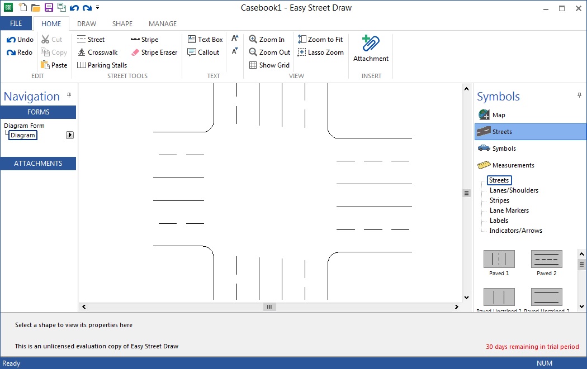Switch to the DRAW ribbon tab
The image size is (587, 369).
click(x=86, y=23)
